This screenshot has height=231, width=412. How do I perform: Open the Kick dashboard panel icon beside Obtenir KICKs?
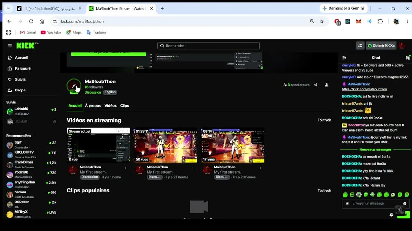(360, 46)
